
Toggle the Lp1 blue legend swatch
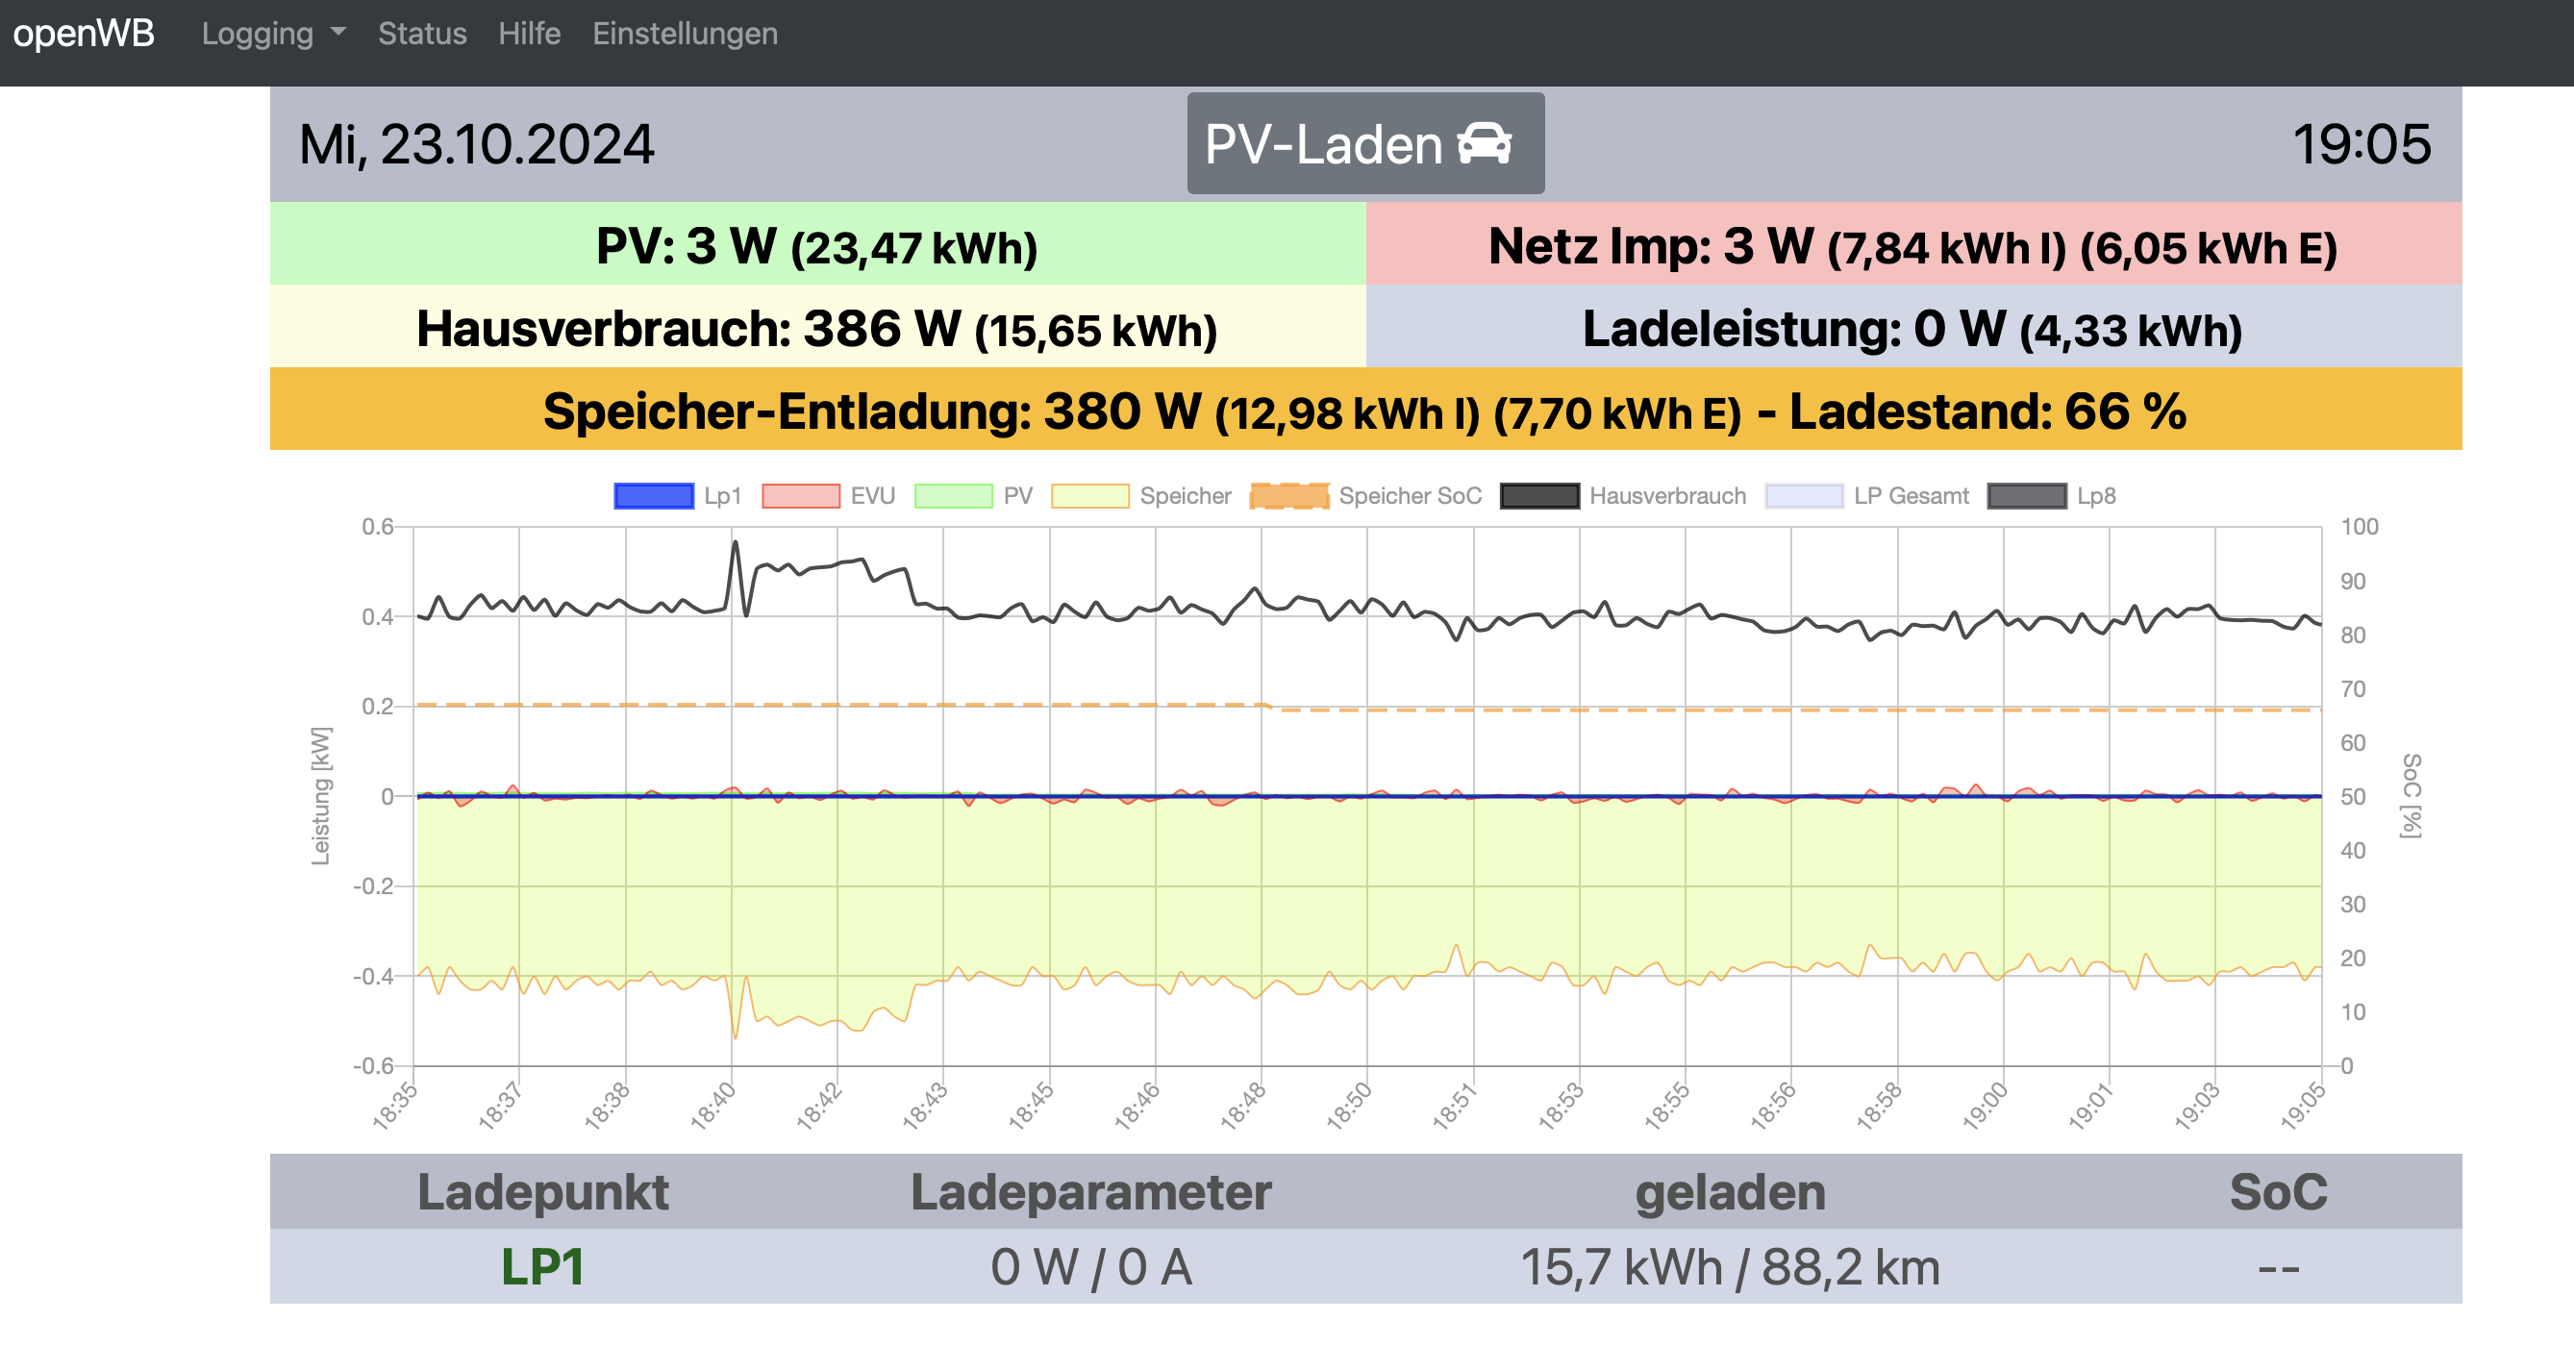tap(654, 497)
